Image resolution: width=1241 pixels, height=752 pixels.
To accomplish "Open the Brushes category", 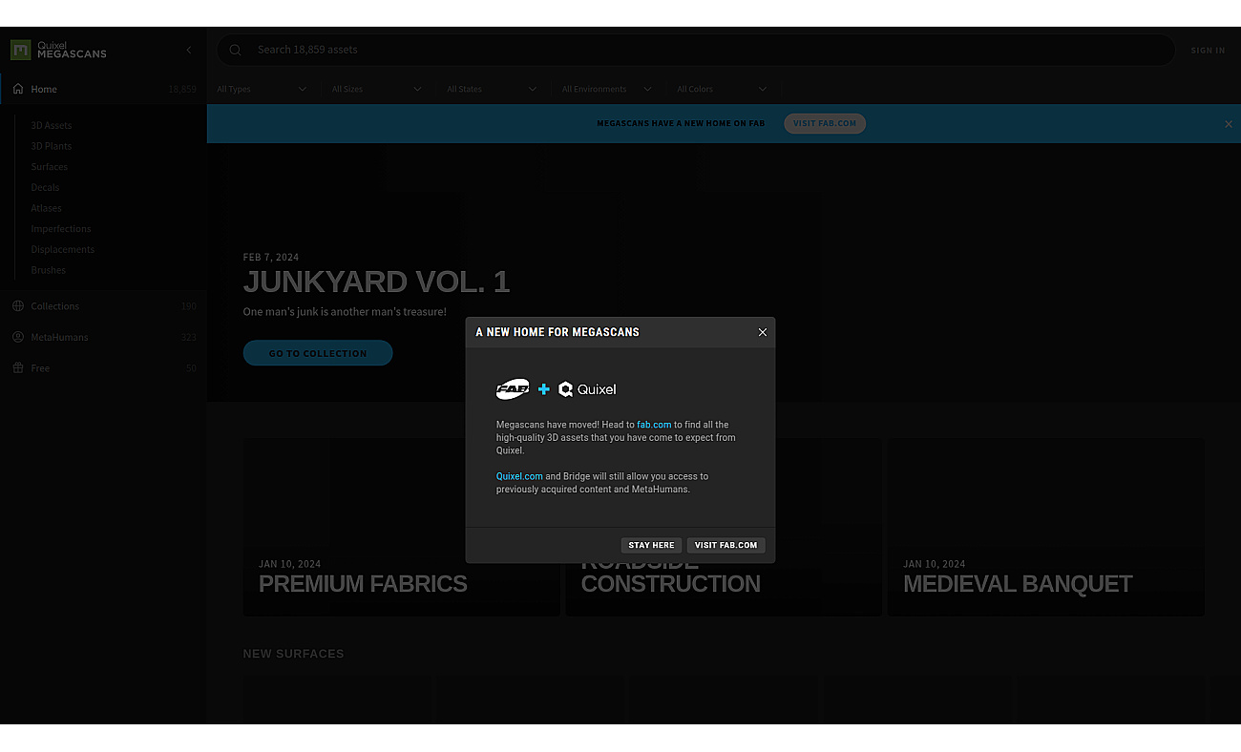I will [x=49, y=270].
